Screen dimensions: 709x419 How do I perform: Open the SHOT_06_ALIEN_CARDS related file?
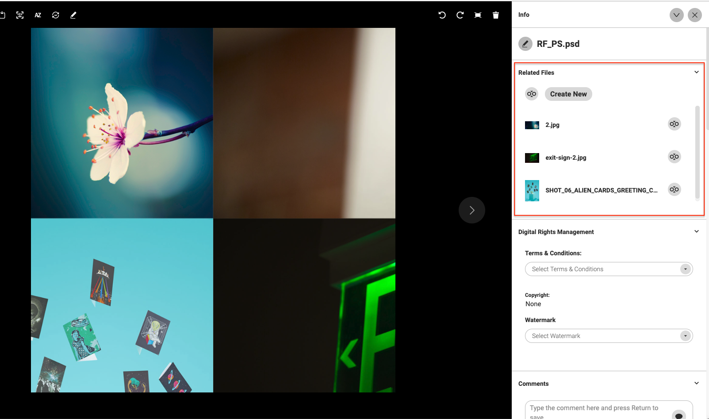601,190
